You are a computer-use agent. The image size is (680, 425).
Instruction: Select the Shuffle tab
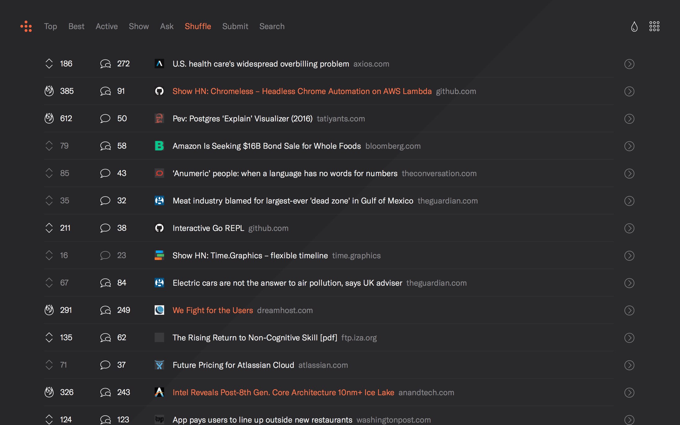(198, 26)
